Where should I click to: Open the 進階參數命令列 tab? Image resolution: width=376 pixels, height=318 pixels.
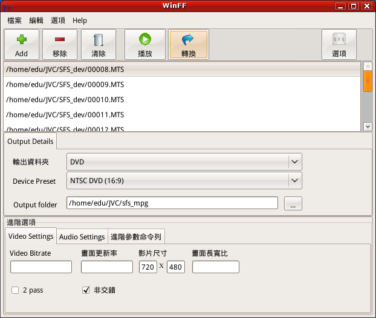136,236
